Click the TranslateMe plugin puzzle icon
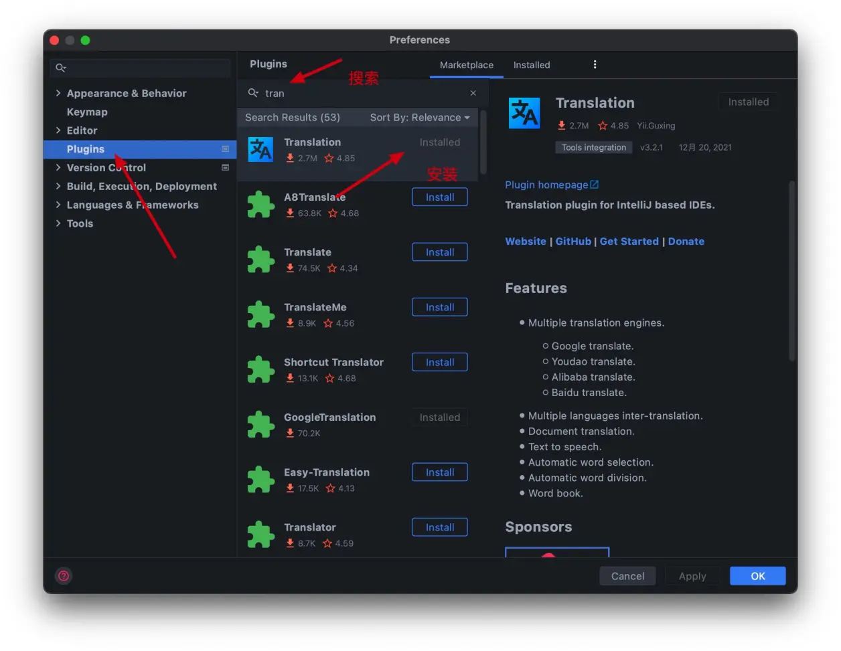The image size is (841, 651). [x=260, y=314]
